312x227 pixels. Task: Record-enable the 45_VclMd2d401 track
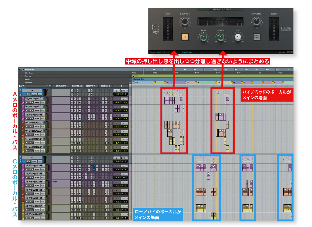tap(26, 218)
